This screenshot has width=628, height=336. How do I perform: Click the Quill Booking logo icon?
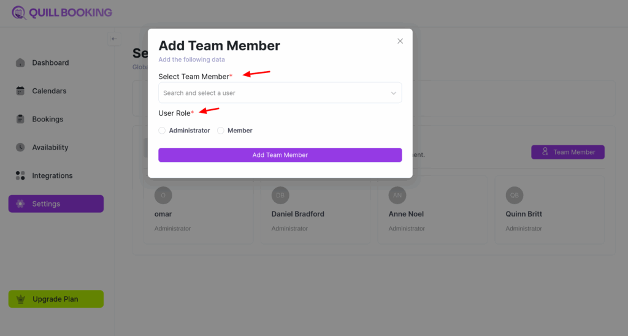19,12
